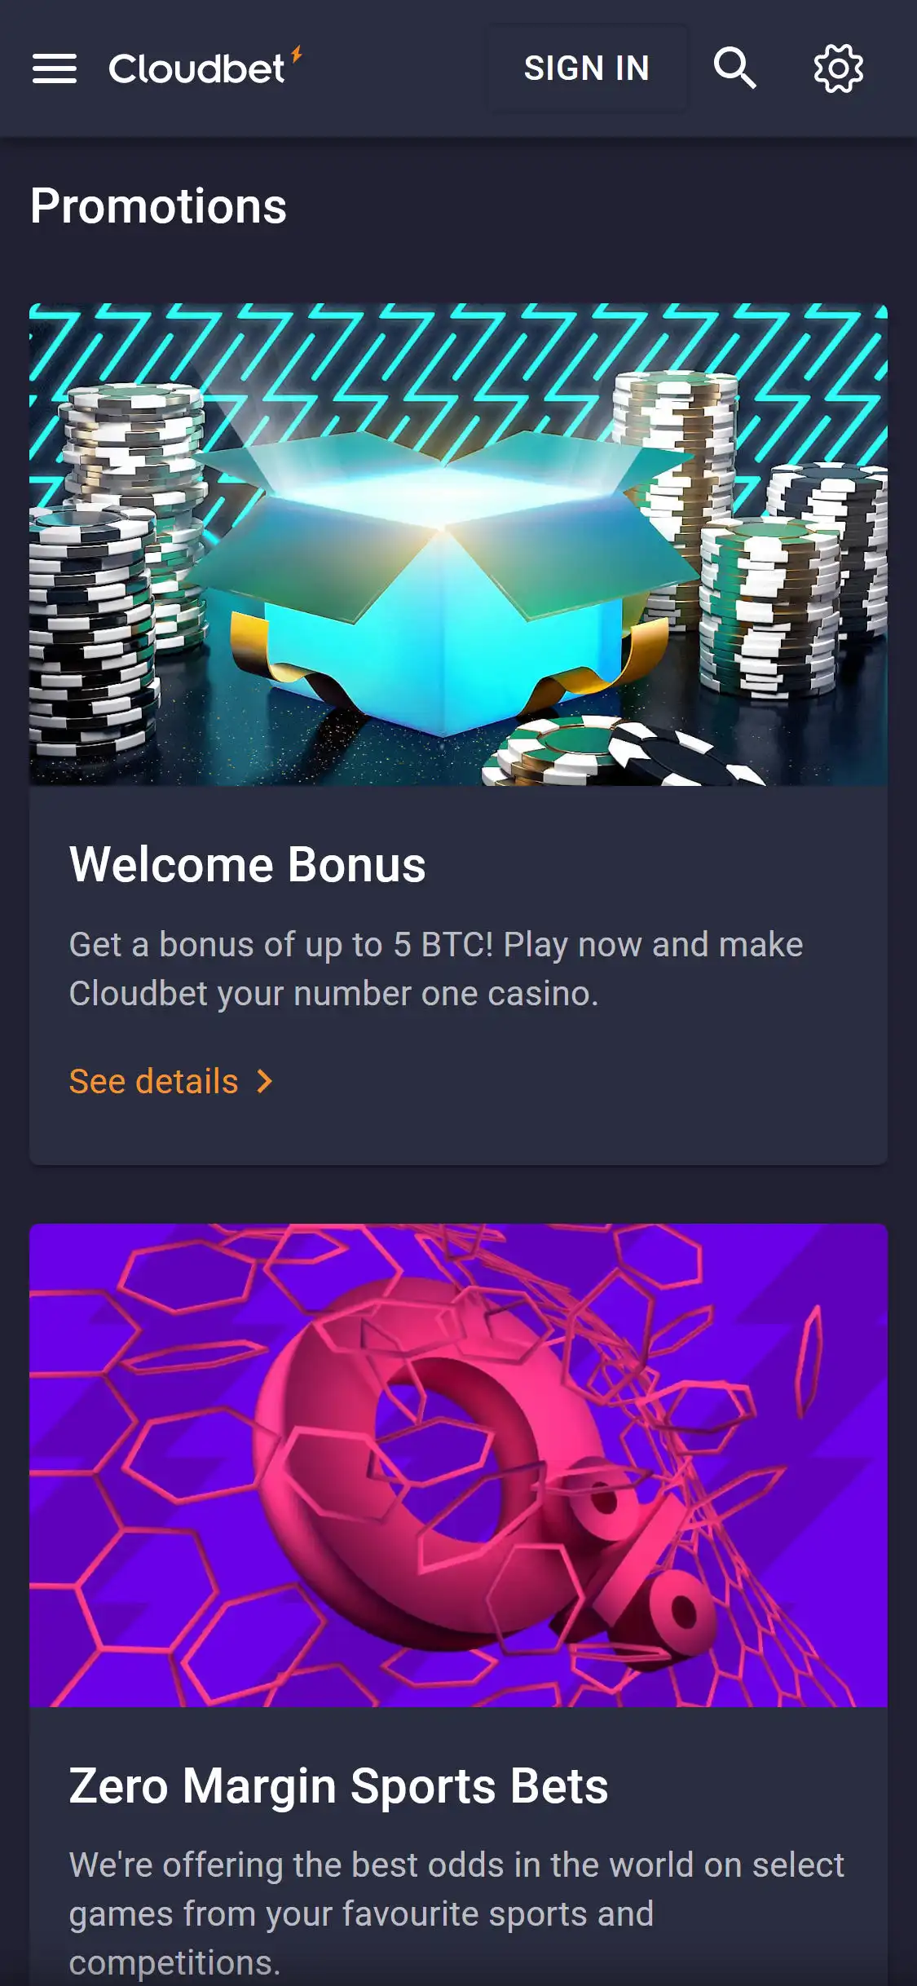Click the Cloudbet logo
The image size is (917, 1986).
coord(205,68)
